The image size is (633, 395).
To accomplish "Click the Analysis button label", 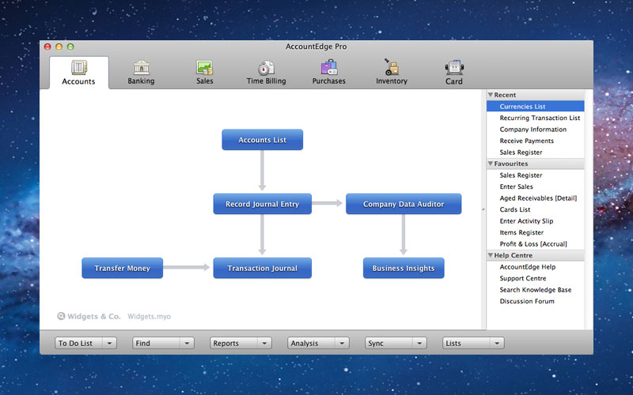I will tap(305, 344).
